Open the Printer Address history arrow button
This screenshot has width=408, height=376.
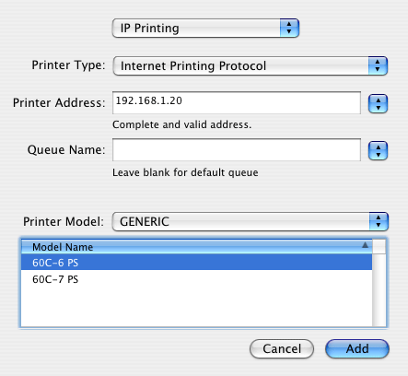(x=378, y=104)
